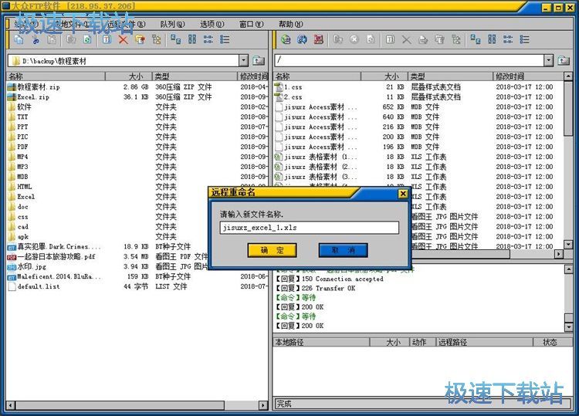Expand the remote path dropdown

pyautogui.click(x=549, y=60)
